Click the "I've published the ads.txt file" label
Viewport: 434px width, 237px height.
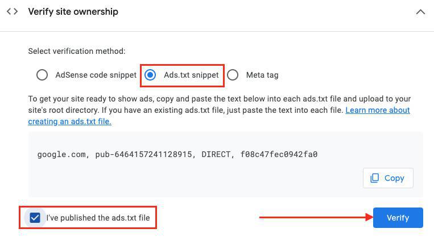(98, 218)
